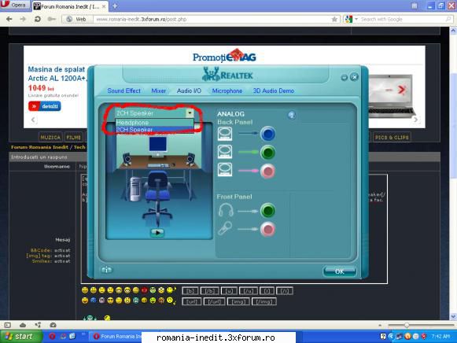Insert the [/b] closing tag

(x=209, y=291)
